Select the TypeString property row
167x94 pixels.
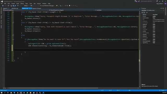click(153, 43)
